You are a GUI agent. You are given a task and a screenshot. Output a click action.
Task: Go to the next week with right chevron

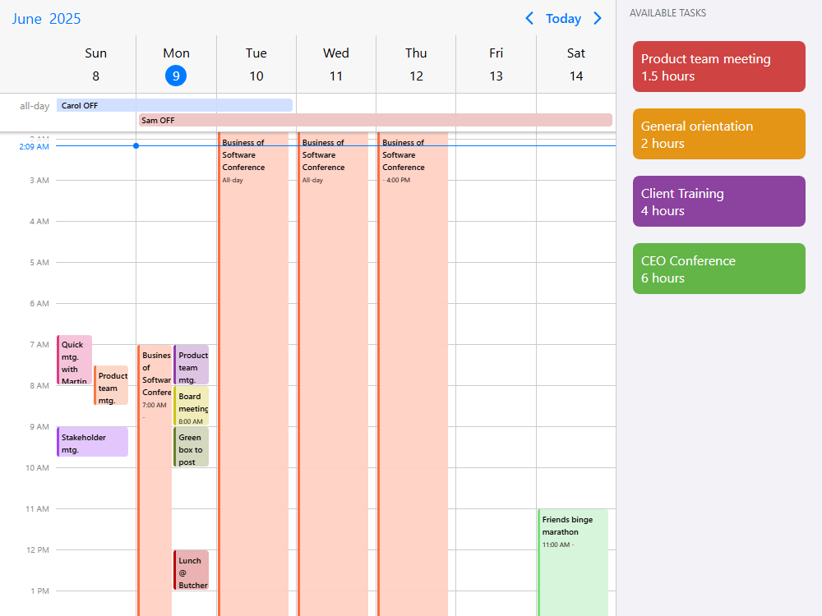(x=597, y=19)
